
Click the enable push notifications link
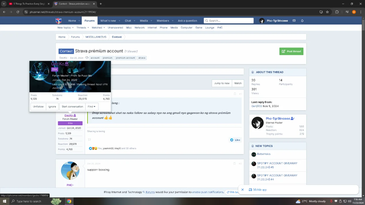208,192
